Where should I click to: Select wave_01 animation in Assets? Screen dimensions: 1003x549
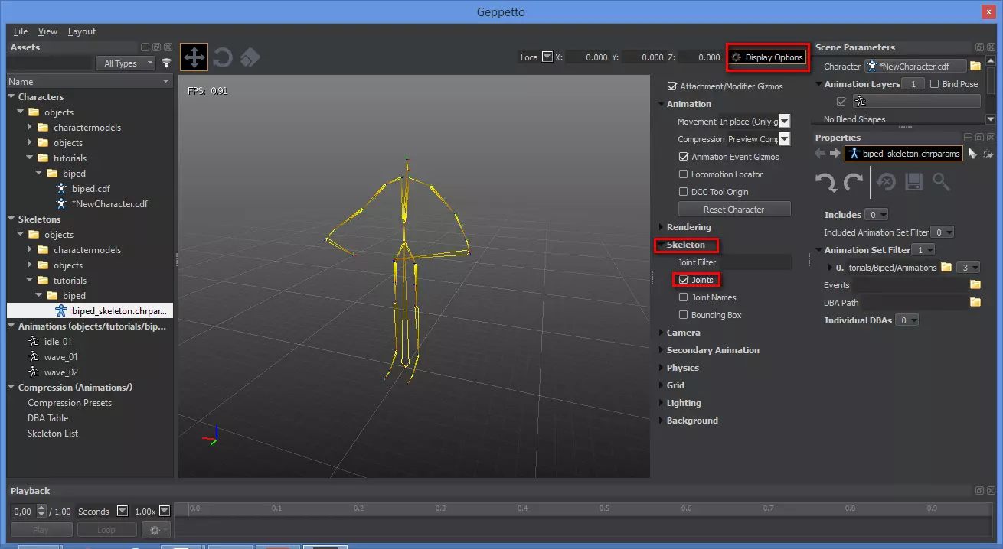point(60,357)
